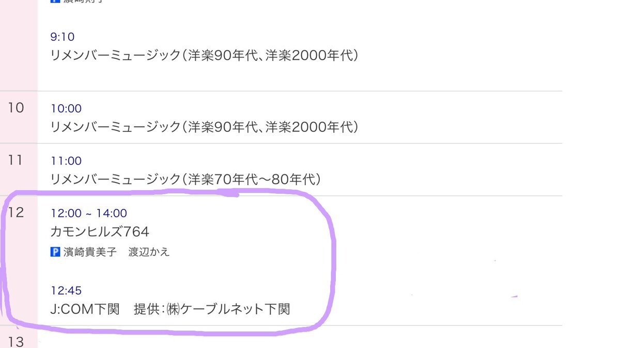
Task: Click the 9:10 time label
Action: (x=63, y=37)
